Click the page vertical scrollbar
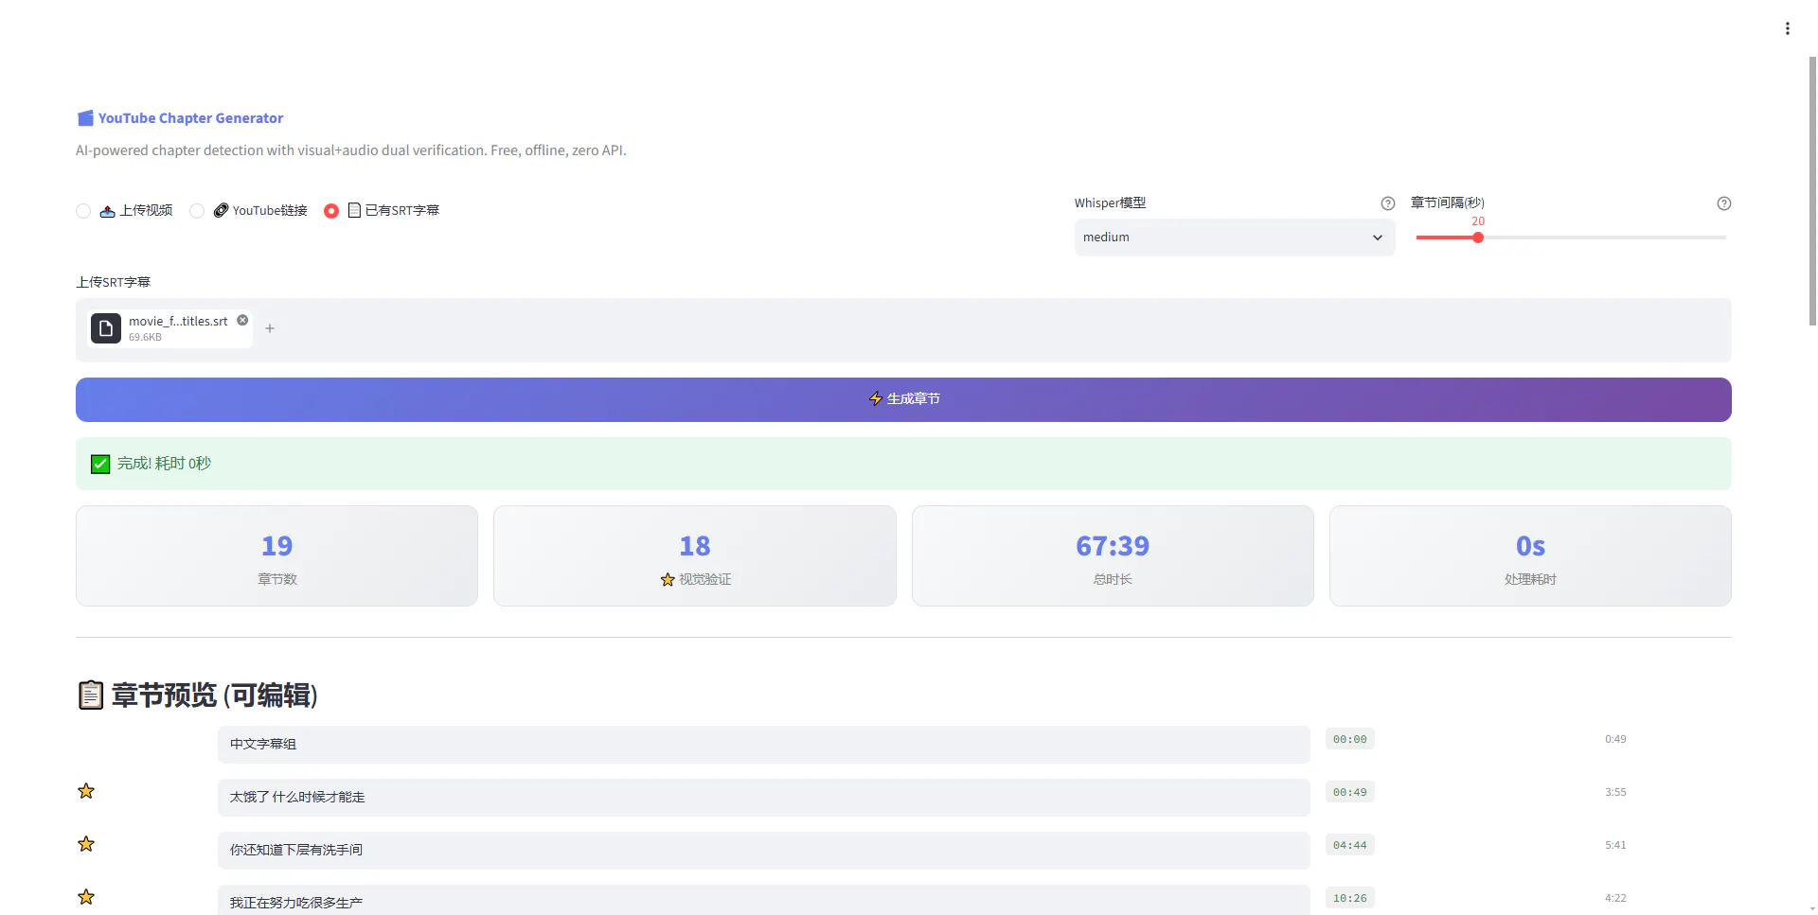1818x915 pixels. tap(1812, 191)
